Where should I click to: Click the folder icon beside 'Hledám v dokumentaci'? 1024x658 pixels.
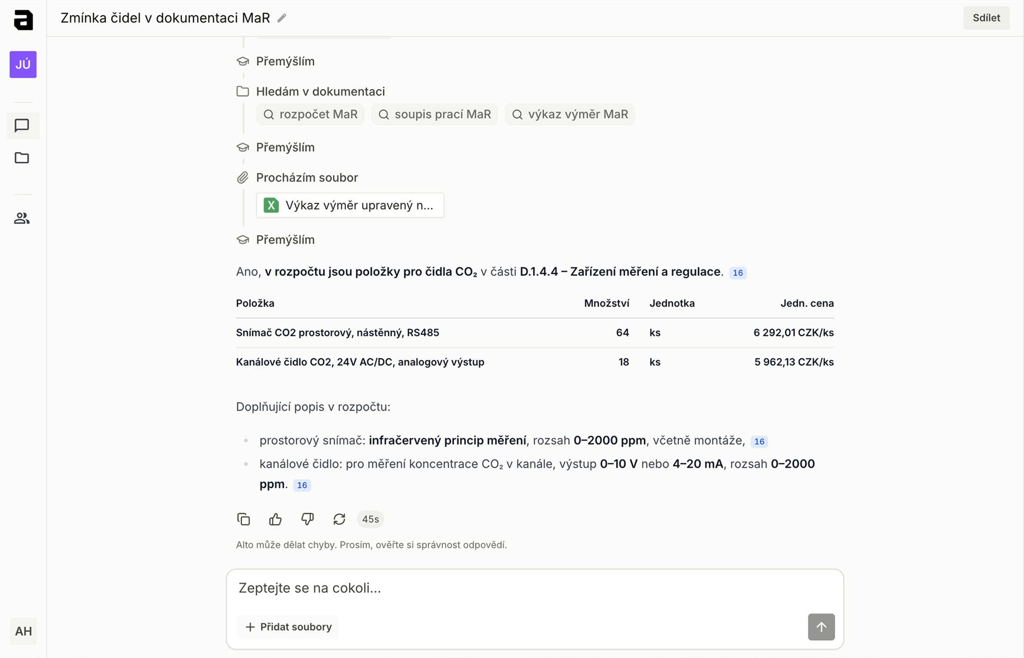pyautogui.click(x=242, y=91)
